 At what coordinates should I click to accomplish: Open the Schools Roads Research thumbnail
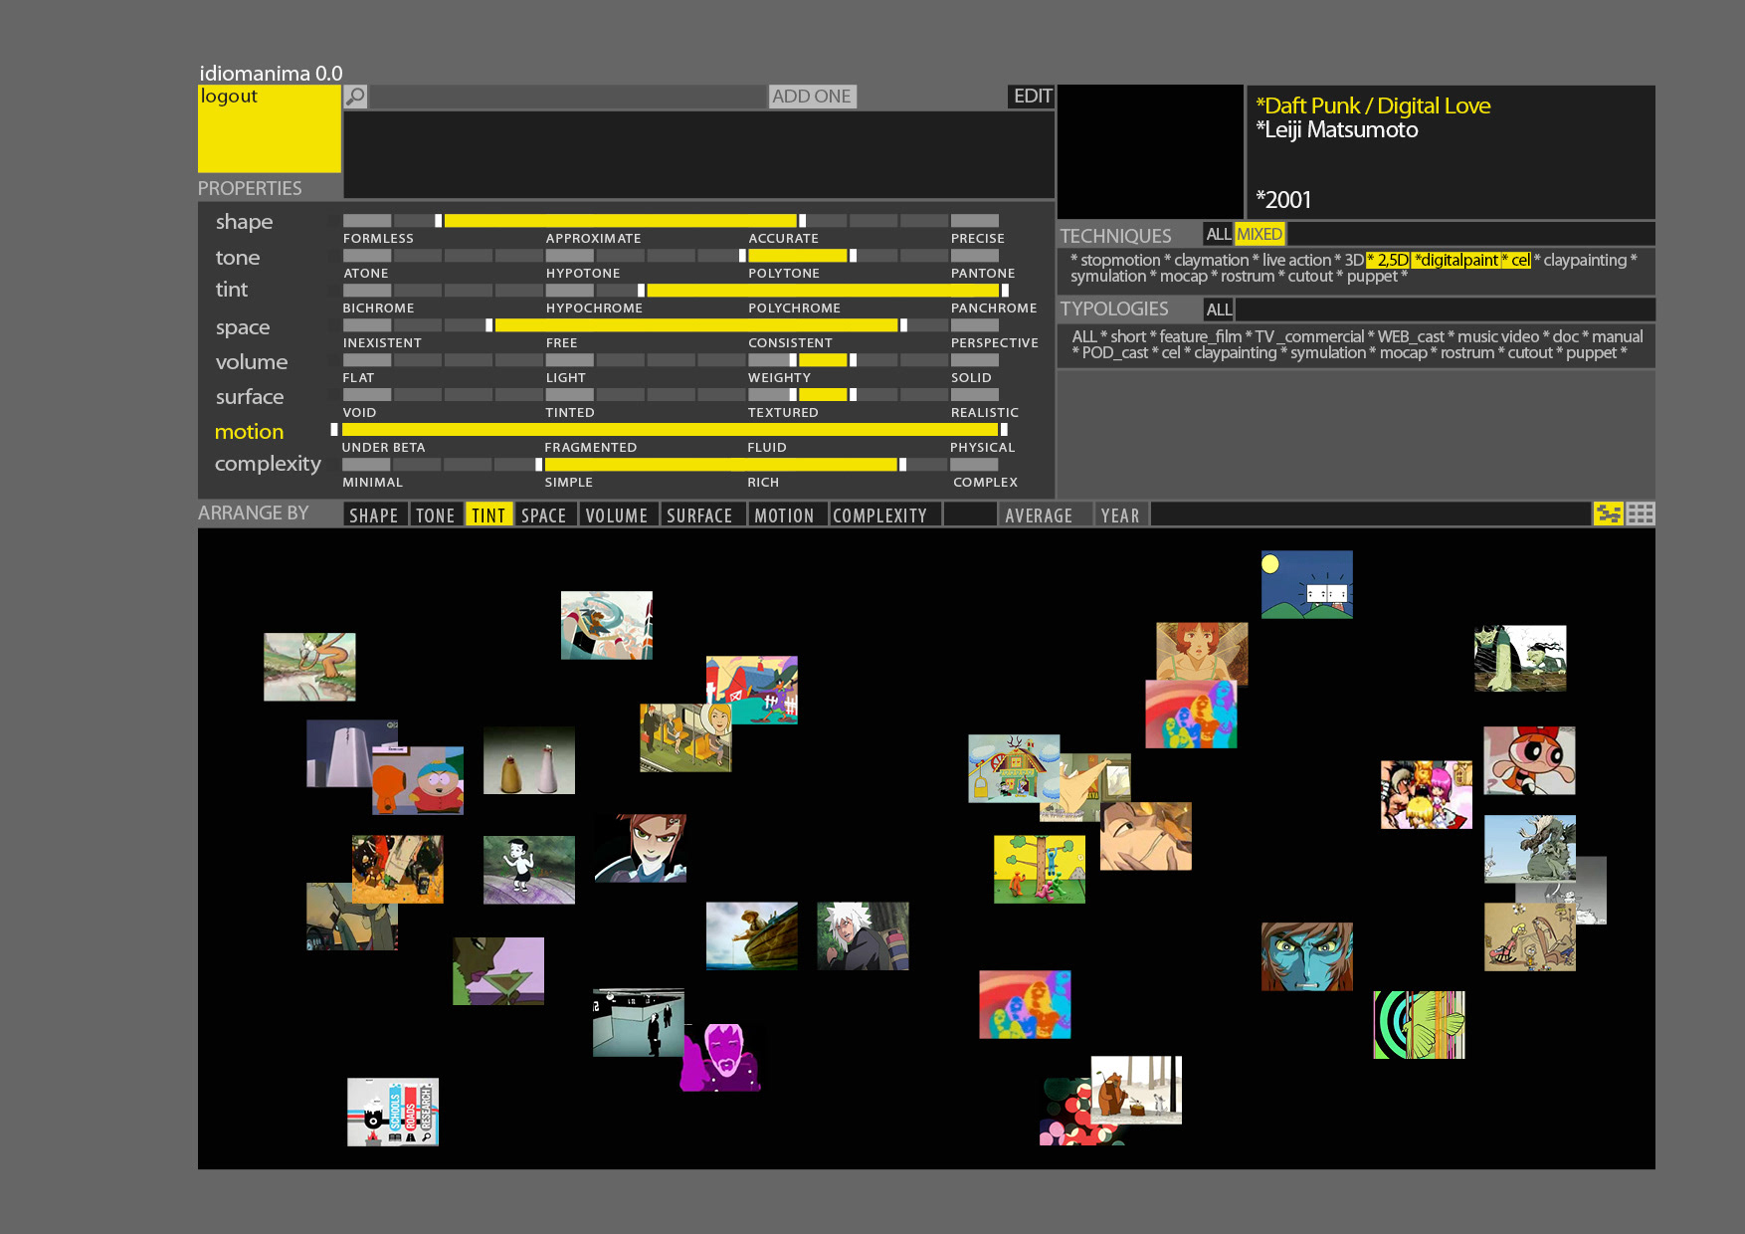(393, 1113)
